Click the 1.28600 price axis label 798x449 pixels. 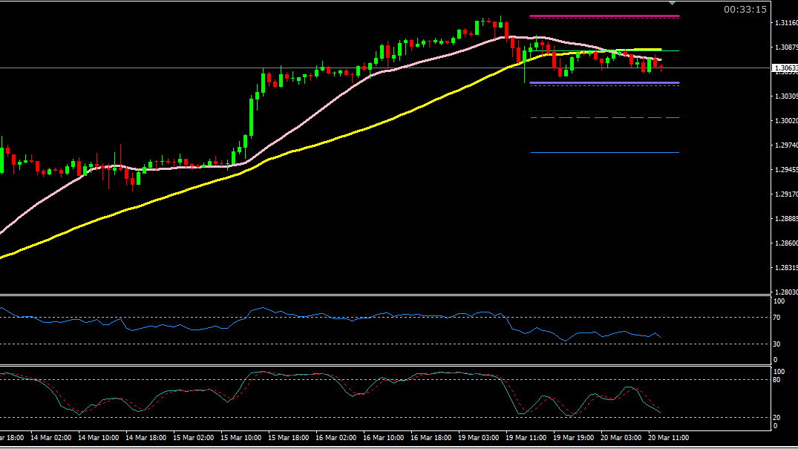pos(785,243)
